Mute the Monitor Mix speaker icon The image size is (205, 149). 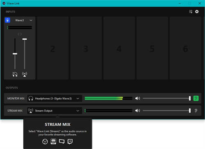(x=138, y=98)
